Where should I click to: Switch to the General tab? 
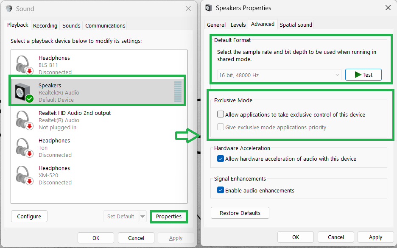(x=216, y=25)
